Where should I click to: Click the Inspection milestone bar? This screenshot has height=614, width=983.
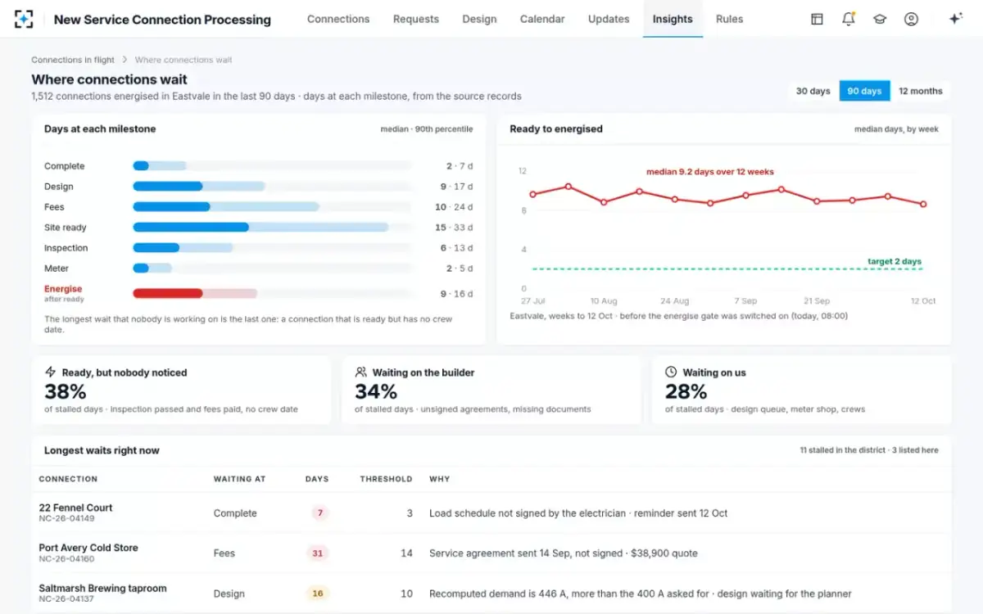pyautogui.click(x=272, y=248)
